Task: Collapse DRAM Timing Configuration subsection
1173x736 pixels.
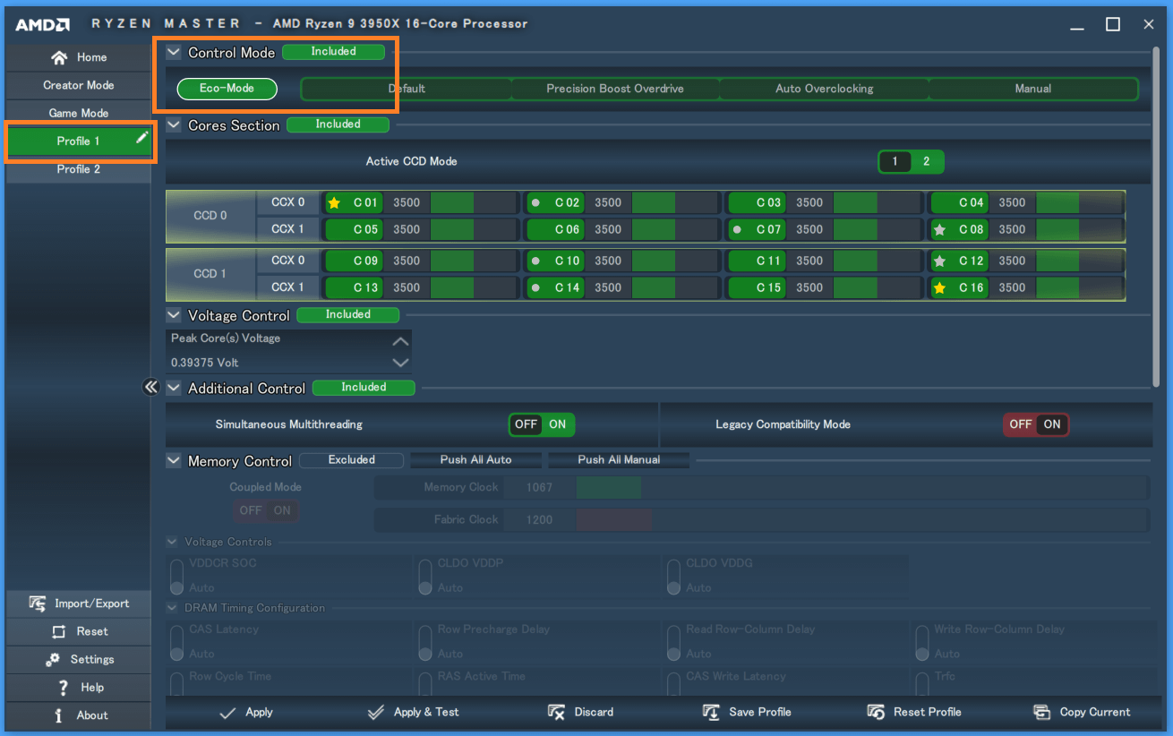Action: [172, 608]
